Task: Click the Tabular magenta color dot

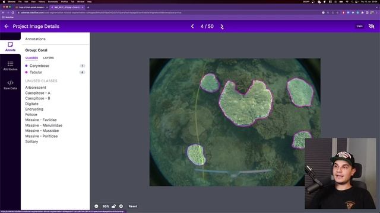Action: (26, 72)
